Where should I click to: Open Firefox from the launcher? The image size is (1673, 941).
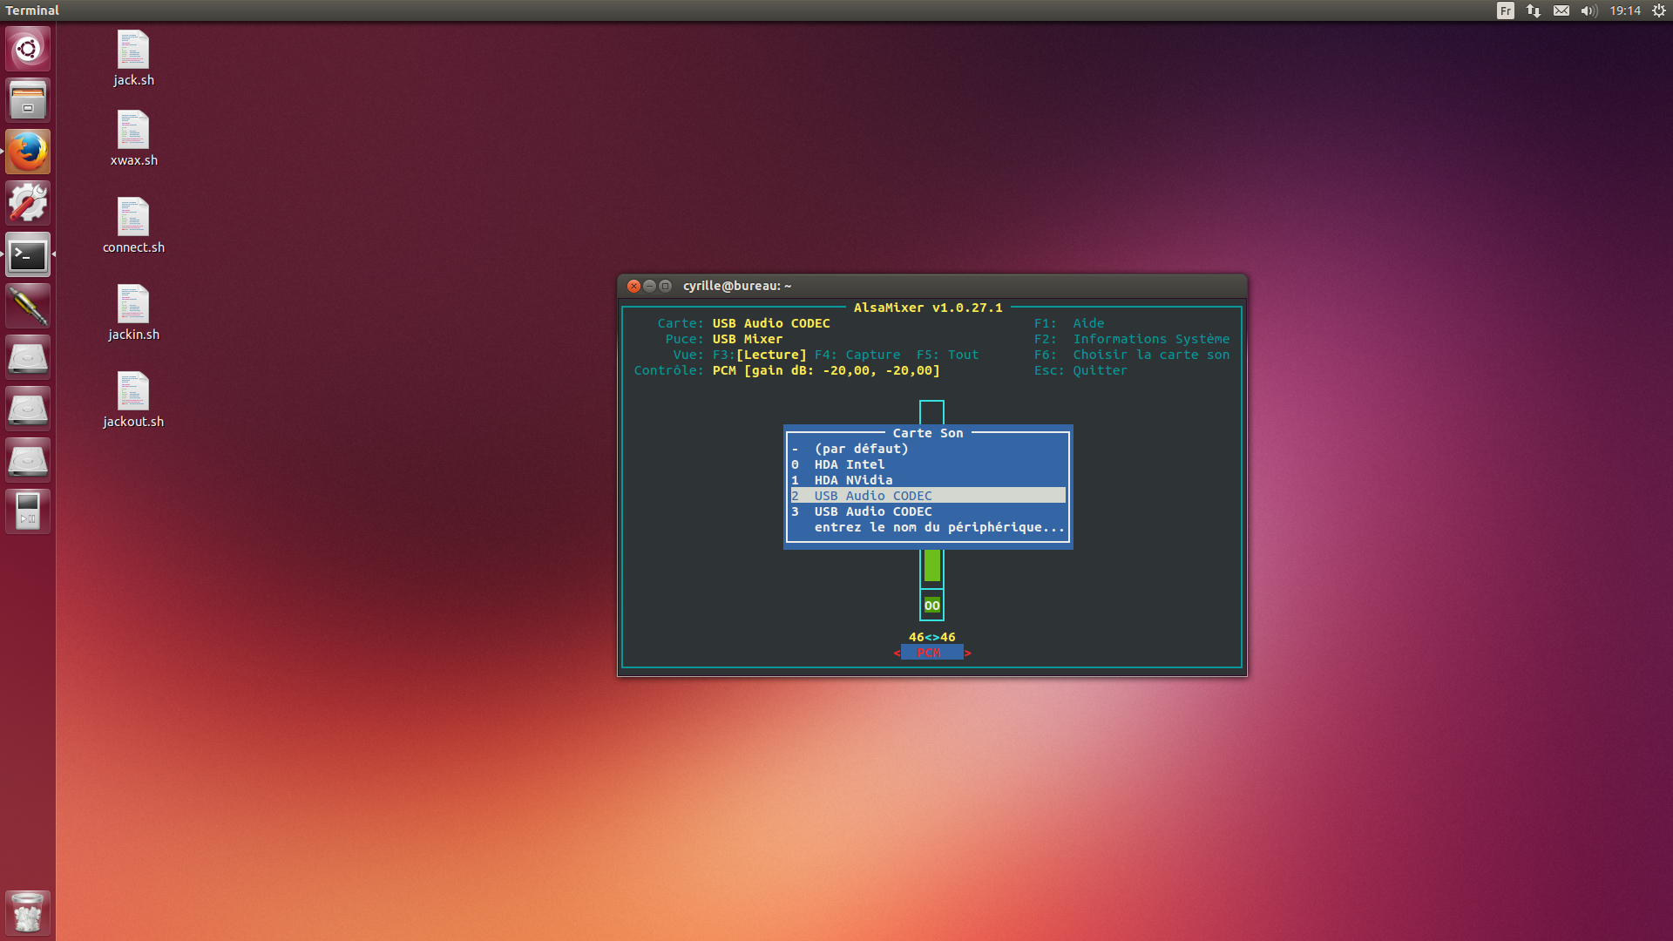point(28,152)
